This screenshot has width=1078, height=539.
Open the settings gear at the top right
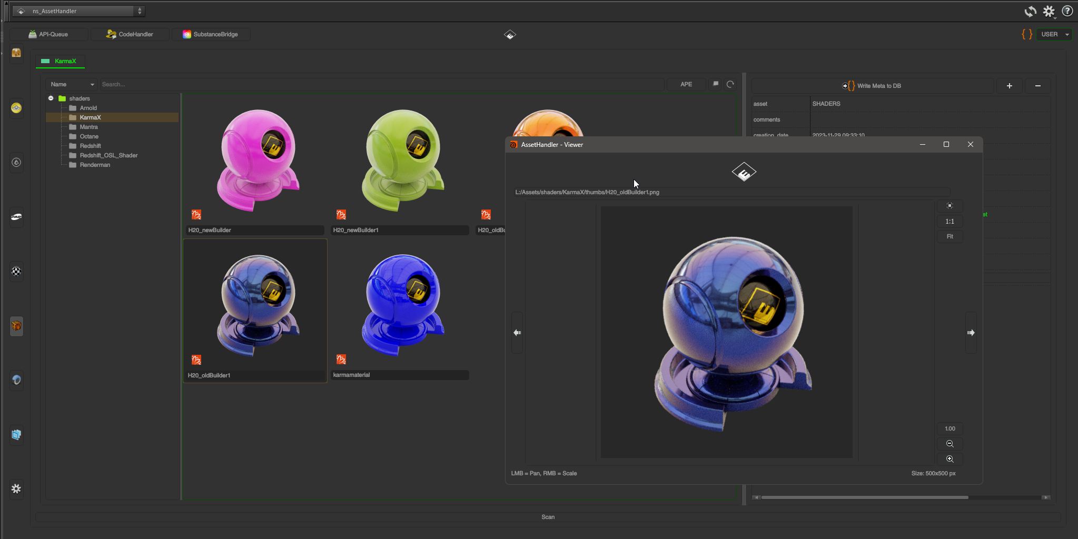(1049, 11)
